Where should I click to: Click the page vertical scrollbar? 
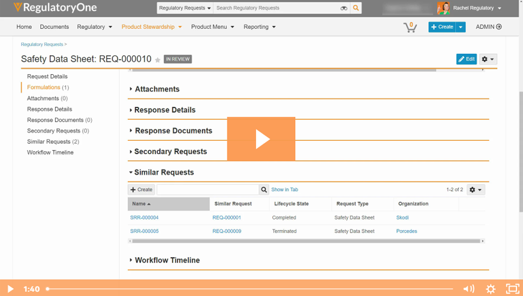point(521,152)
